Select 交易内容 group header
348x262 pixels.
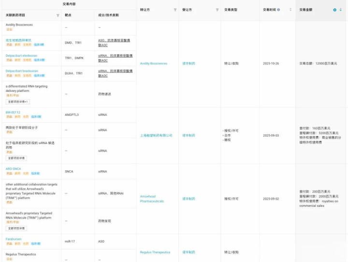(x=69, y=4)
